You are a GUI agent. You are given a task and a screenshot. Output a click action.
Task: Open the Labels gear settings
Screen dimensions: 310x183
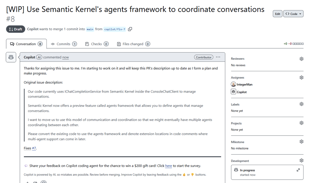pyautogui.click(x=301, y=104)
